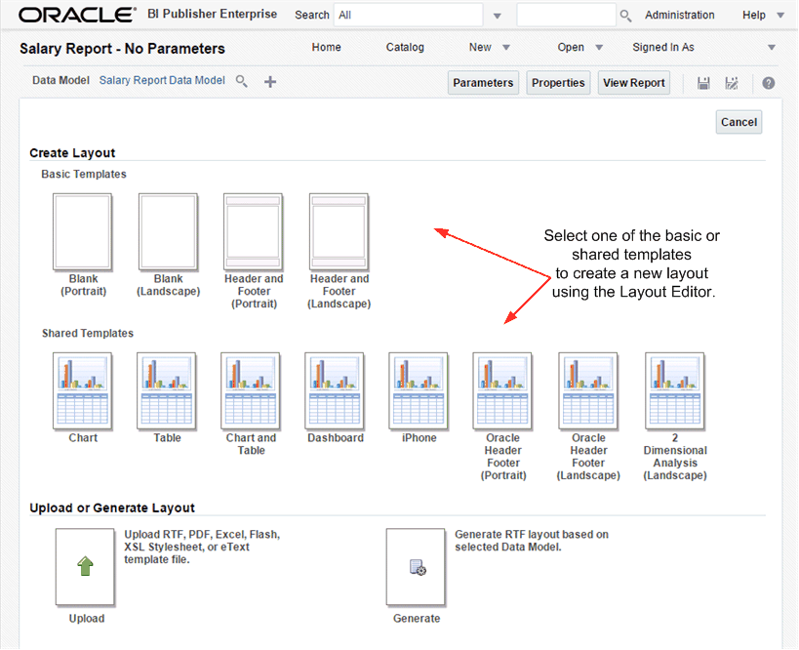Save the report with the disk icon

click(703, 83)
